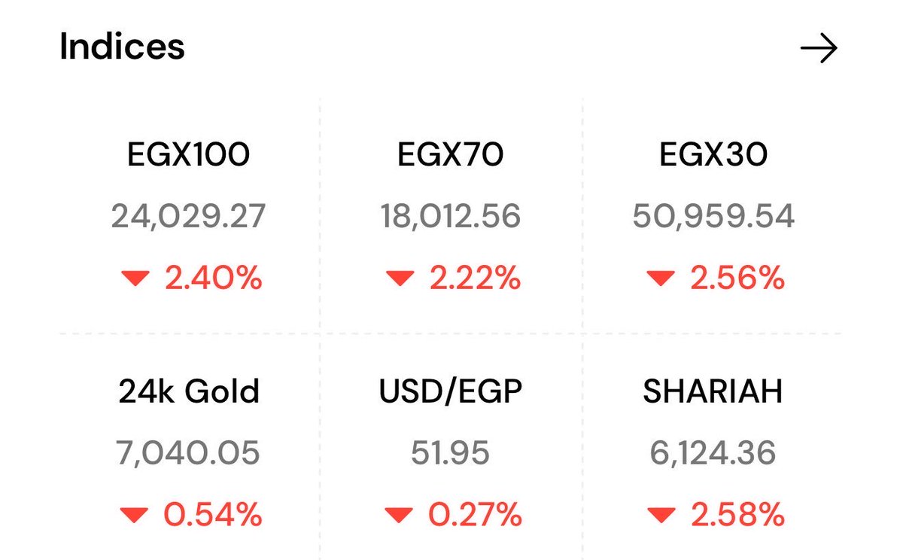Tap the 2.58% change on SHARIAH
Image resolution: width=903 pixels, height=560 pixels.
737,516
